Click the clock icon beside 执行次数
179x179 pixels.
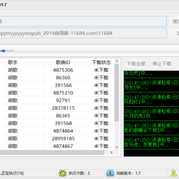(x=63, y=174)
